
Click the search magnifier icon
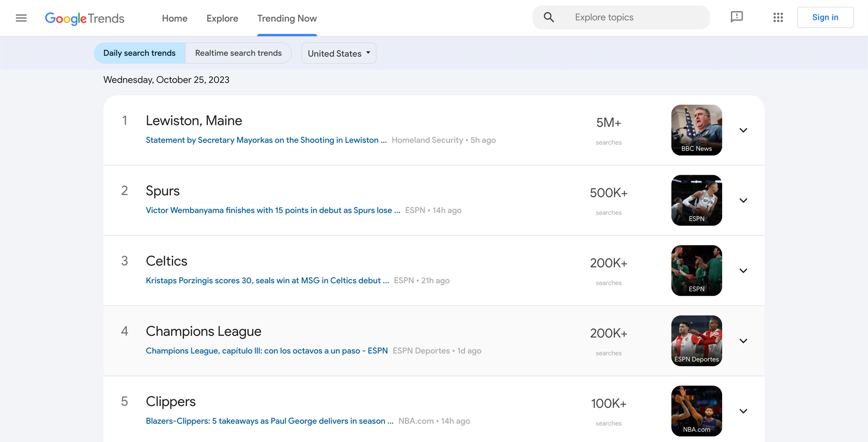tap(549, 17)
